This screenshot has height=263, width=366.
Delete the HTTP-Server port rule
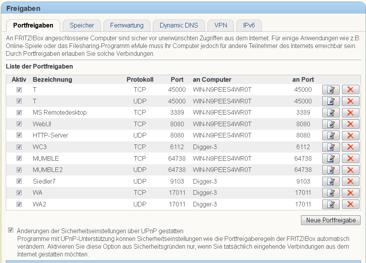click(351, 135)
